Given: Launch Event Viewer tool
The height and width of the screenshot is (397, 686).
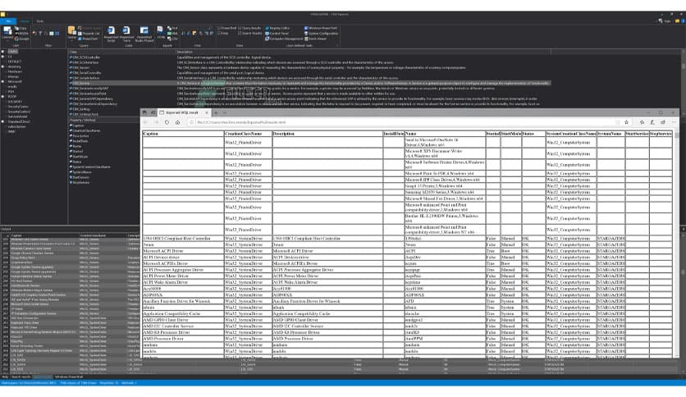Looking at the screenshot, I should point(315,39).
